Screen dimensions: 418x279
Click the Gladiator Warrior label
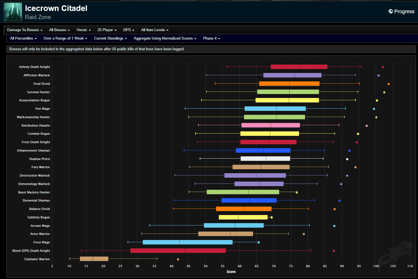pyautogui.click(x=37, y=259)
